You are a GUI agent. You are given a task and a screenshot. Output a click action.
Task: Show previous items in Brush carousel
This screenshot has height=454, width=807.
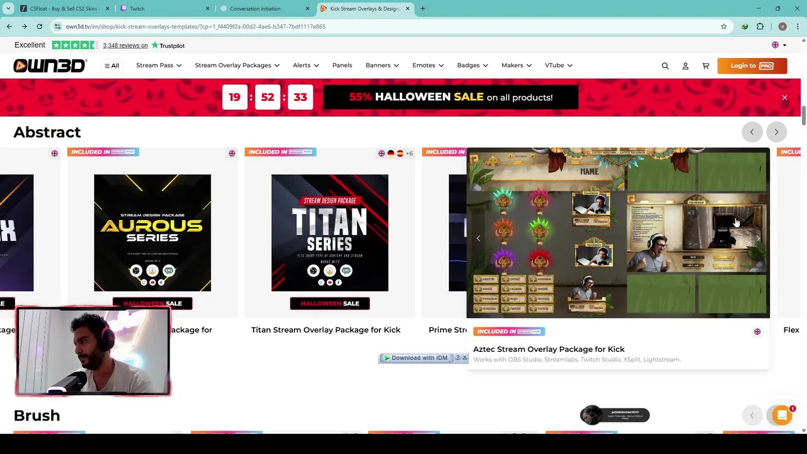752,416
